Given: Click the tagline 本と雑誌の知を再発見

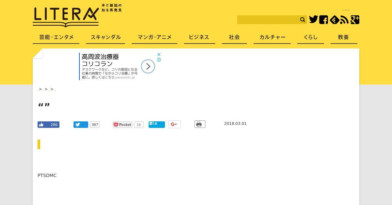Looking at the screenshot, I should [112, 8].
